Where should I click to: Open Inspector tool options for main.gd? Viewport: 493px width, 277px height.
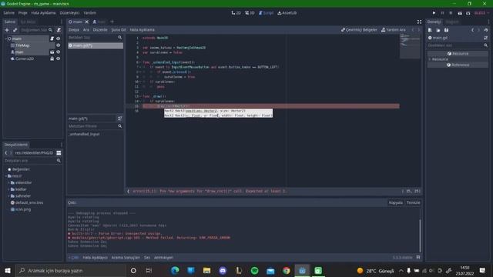tap(486, 38)
